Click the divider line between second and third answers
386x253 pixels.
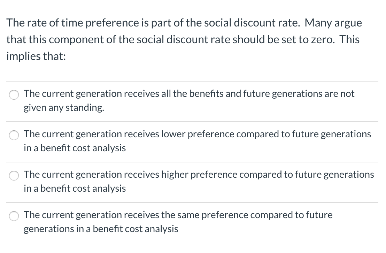coord(192,162)
